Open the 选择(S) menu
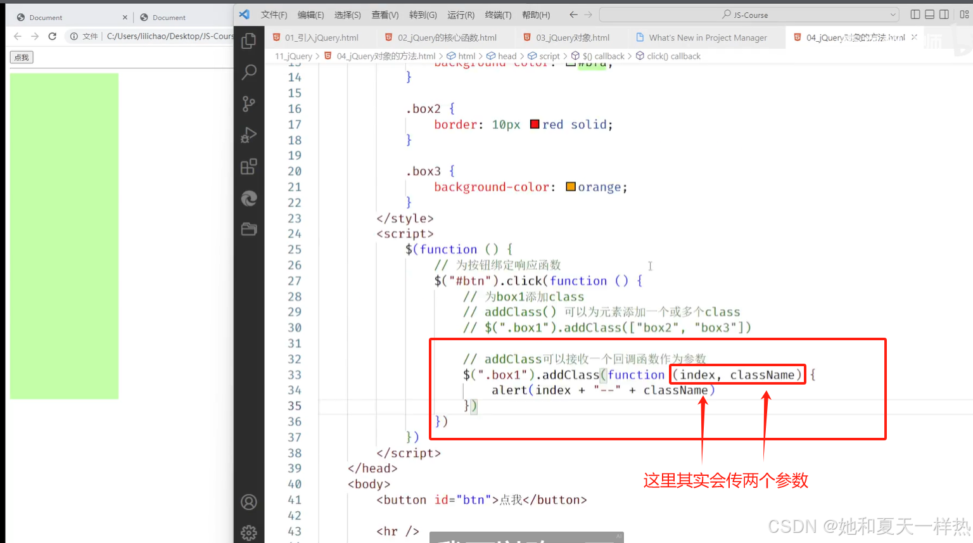The height and width of the screenshot is (543, 973). pos(347,15)
